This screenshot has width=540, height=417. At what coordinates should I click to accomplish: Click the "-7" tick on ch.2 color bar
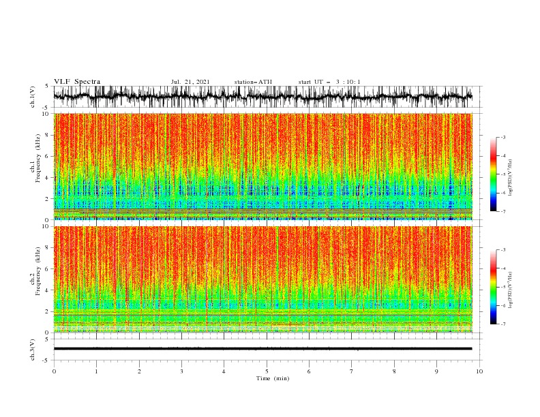pyautogui.click(x=503, y=324)
